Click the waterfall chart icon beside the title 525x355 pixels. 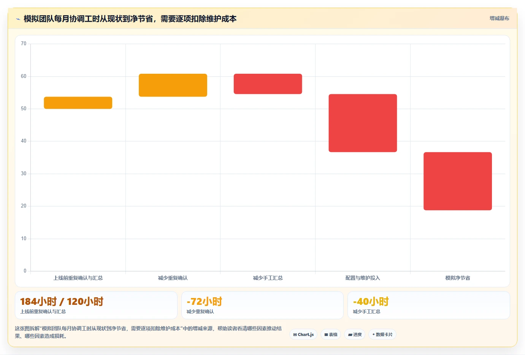[x=18, y=19]
